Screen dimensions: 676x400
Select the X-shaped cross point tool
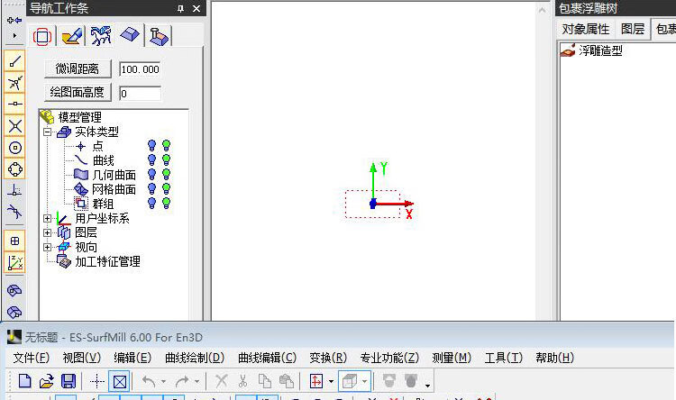coord(15,126)
